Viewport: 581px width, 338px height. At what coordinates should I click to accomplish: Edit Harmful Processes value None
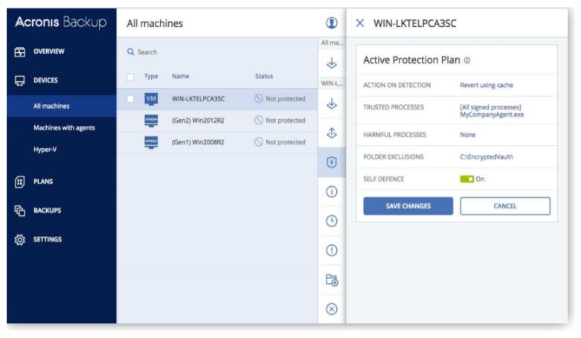pyautogui.click(x=468, y=135)
